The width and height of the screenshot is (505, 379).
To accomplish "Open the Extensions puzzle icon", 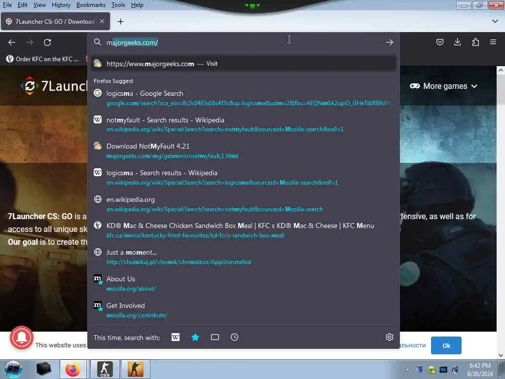I will coord(475,42).
